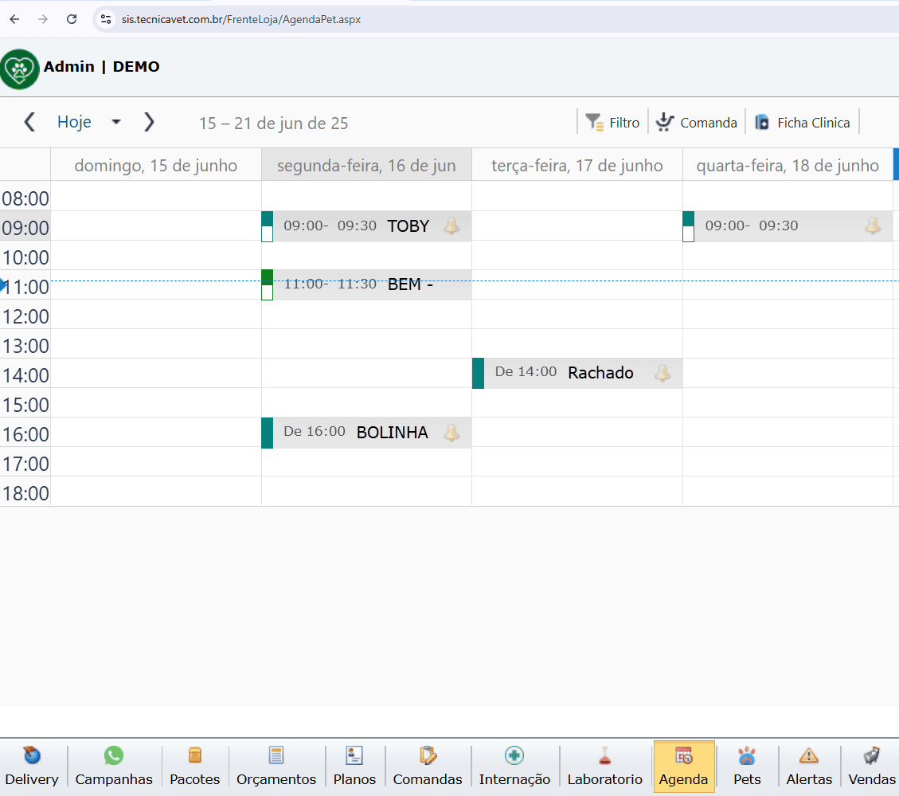Open the Pets paw icon

pyautogui.click(x=747, y=756)
